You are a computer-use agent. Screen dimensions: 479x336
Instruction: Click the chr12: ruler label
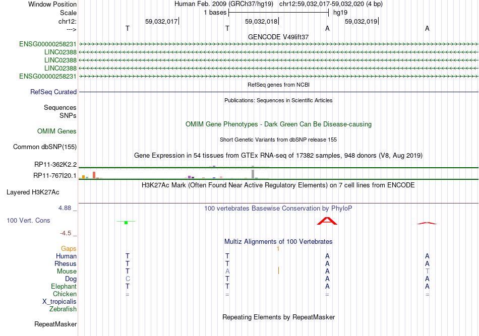[x=68, y=21]
